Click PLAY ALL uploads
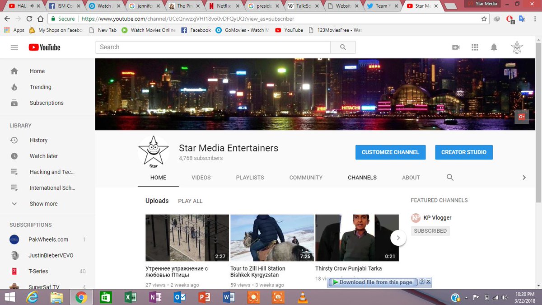 (190, 201)
